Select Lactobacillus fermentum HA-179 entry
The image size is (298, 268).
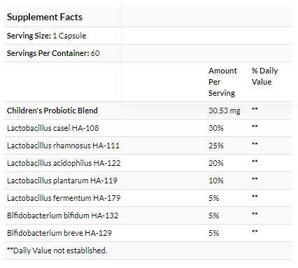[64, 198]
